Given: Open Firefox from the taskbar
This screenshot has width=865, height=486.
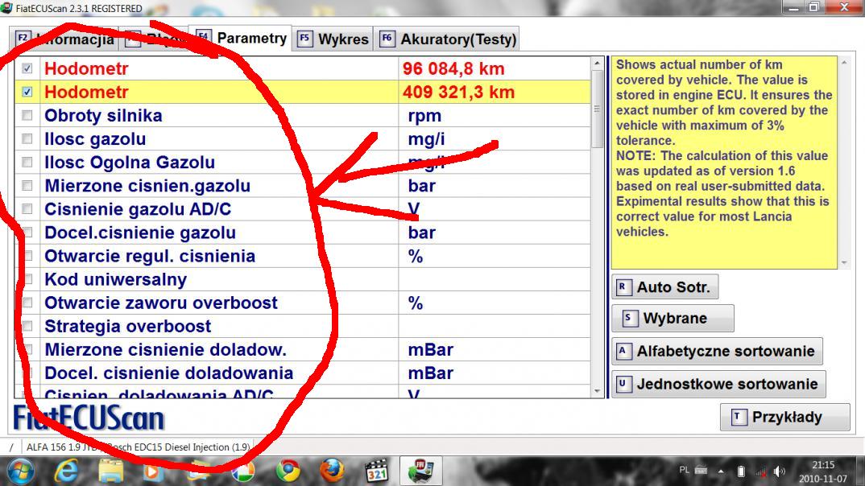Looking at the screenshot, I should coord(332,471).
